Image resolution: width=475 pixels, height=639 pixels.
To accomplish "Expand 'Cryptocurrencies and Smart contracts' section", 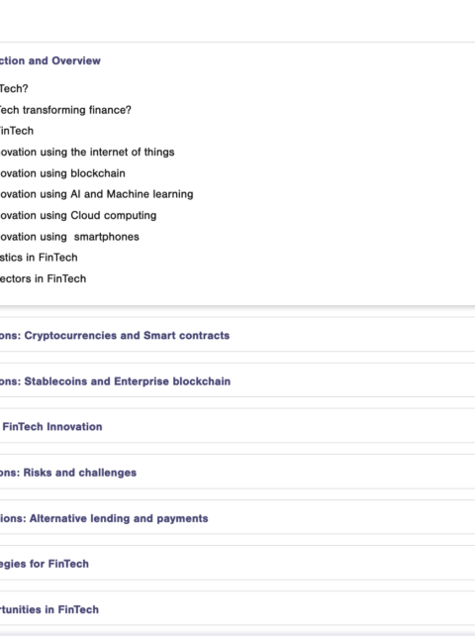I will pyautogui.click(x=115, y=336).
